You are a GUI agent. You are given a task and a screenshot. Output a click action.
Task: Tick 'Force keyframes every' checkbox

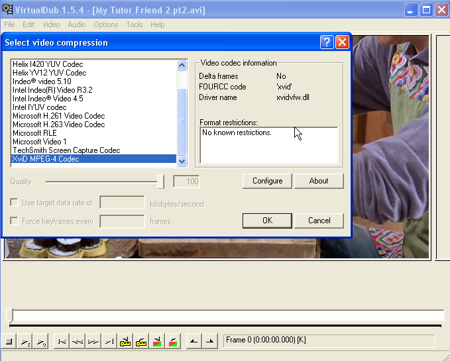pos(14,221)
